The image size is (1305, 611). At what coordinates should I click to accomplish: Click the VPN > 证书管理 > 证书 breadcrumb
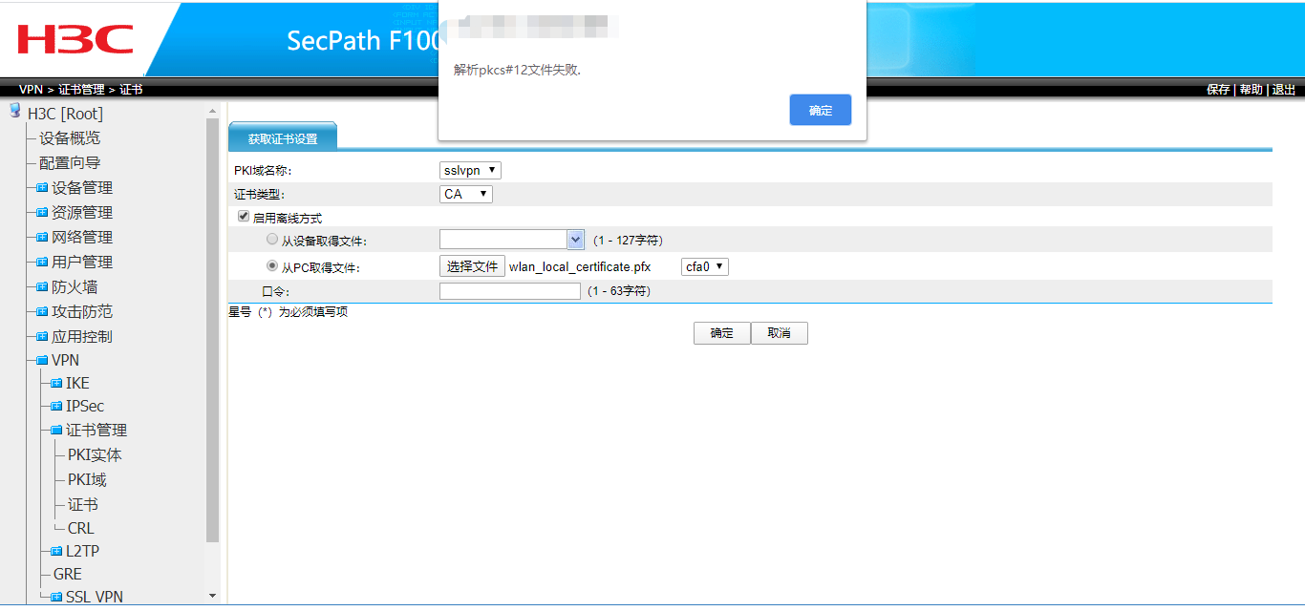click(81, 90)
